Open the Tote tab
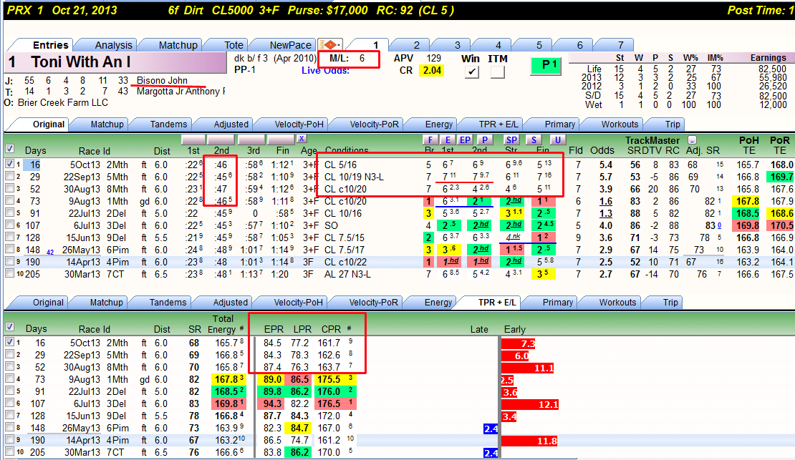This screenshot has width=795, height=460. [233, 45]
